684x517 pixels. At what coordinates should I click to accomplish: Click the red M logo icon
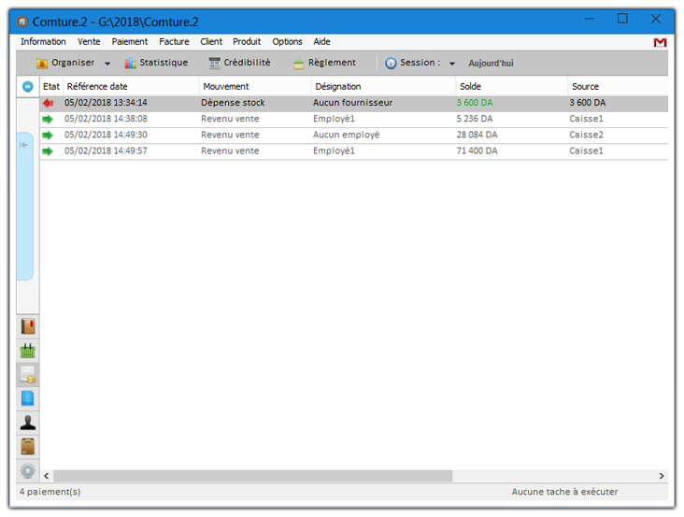coord(660,42)
